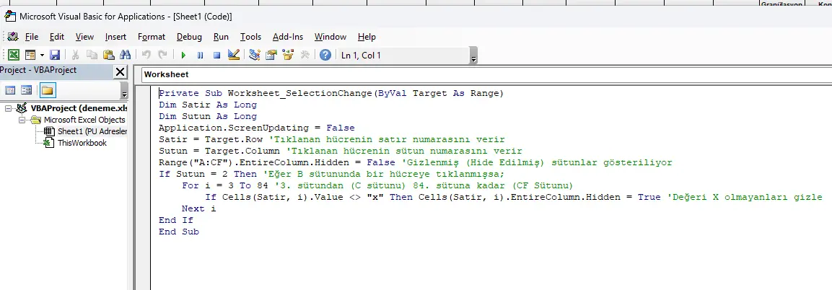This screenshot has height=290, width=832.
Task: Click the Cut scissors icon
Action: click(x=75, y=55)
